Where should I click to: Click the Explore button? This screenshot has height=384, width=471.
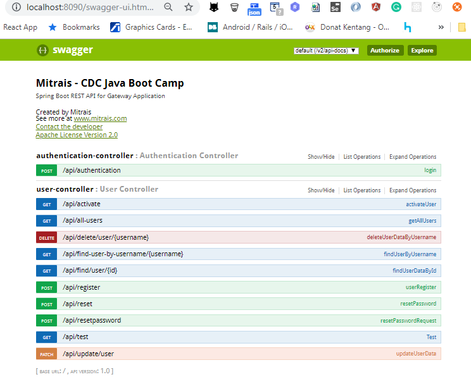coord(422,51)
